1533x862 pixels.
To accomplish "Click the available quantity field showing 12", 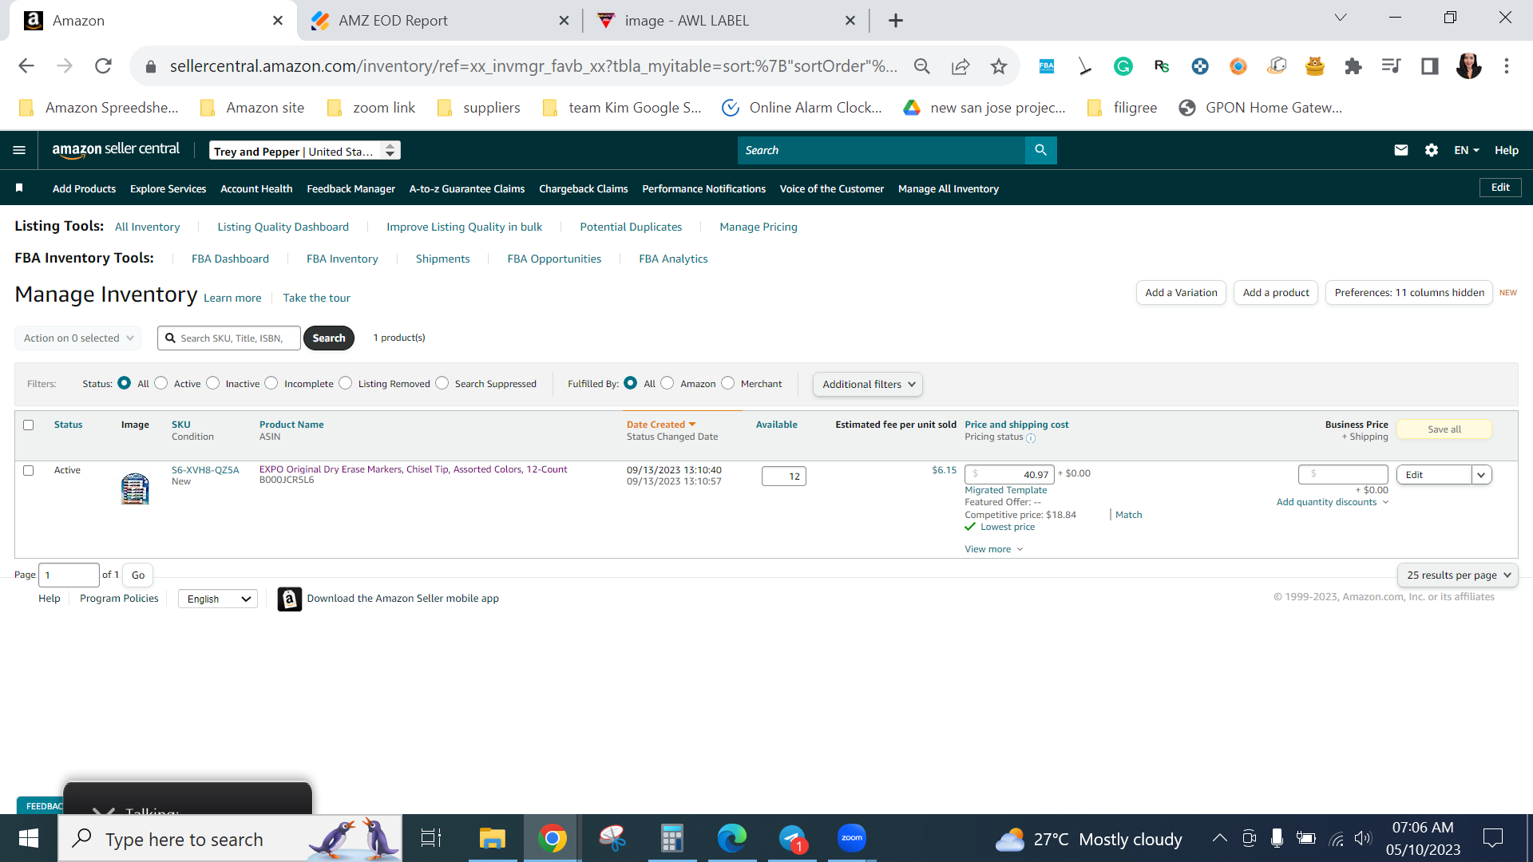I will point(784,476).
